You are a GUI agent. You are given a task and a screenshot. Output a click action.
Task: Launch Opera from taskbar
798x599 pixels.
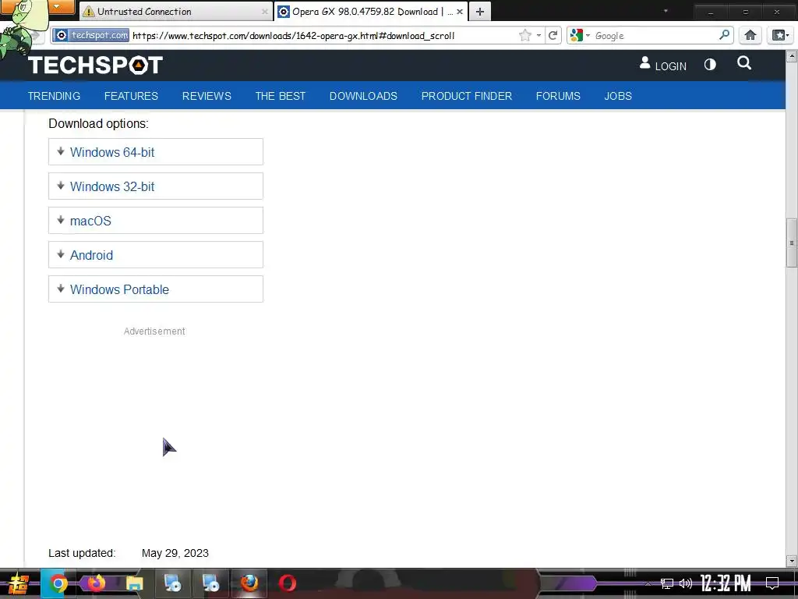point(288,583)
